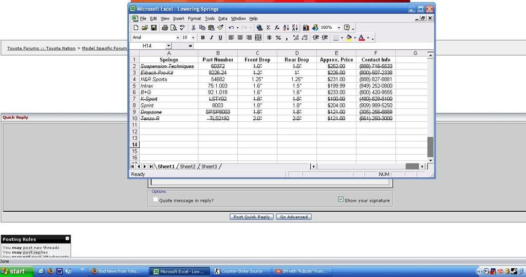Screen dimensions: 526x277
Task: Toggle Underline formatting
Action: point(220,38)
